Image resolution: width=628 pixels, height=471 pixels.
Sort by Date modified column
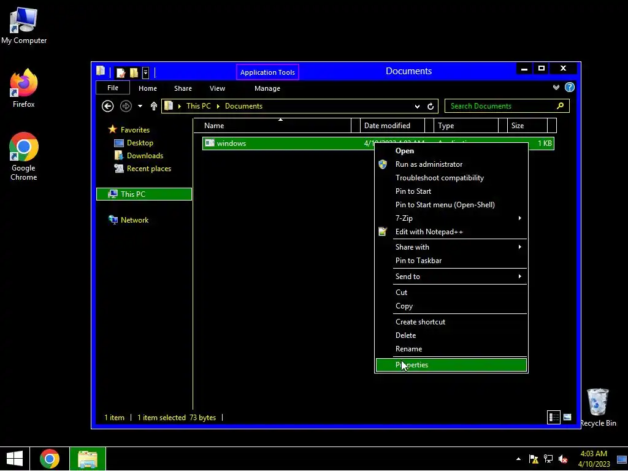(x=392, y=125)
